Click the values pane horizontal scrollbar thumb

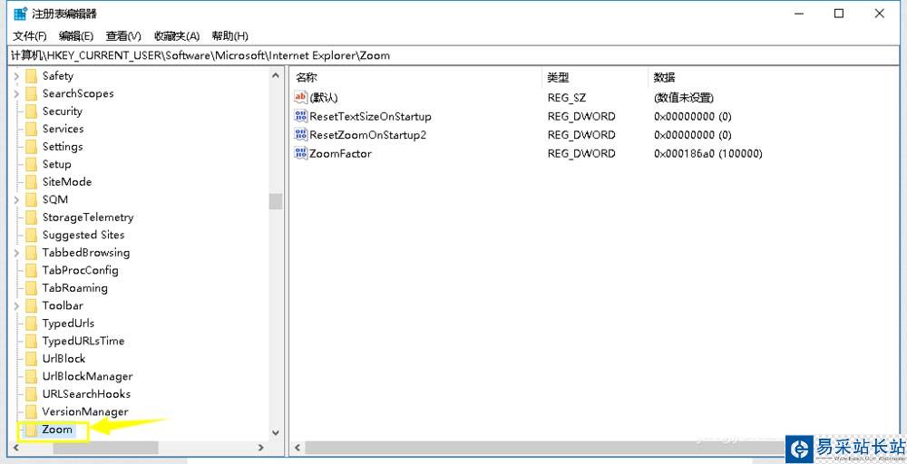pyautogui.click(x=543, y=448)
